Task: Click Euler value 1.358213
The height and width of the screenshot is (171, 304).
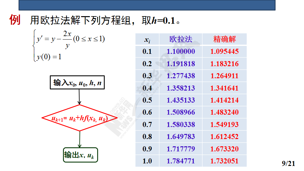Action: coord(181,88)
